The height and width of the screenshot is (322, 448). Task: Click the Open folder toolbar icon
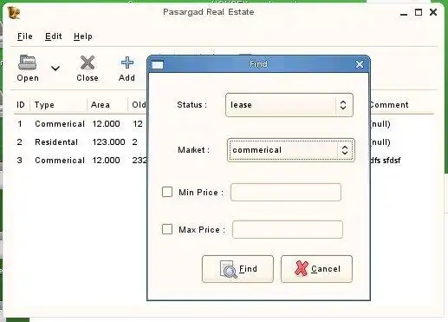(27, 62)
